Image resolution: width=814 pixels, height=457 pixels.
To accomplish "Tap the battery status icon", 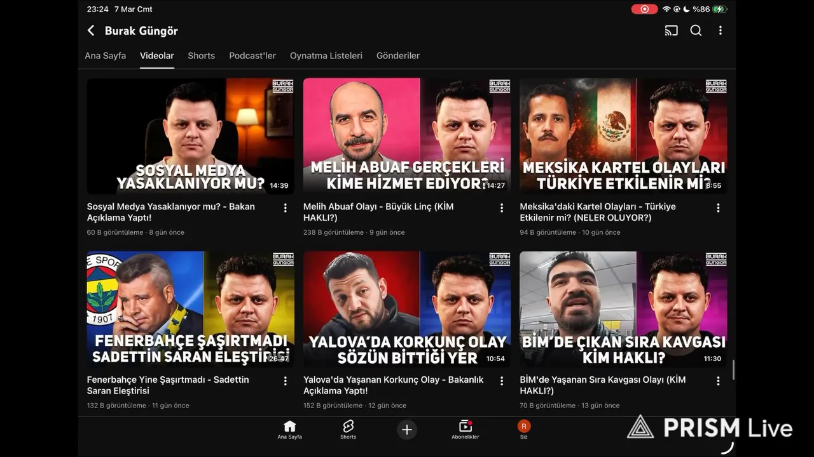I will pyautogui.click(x=719, y=9).
